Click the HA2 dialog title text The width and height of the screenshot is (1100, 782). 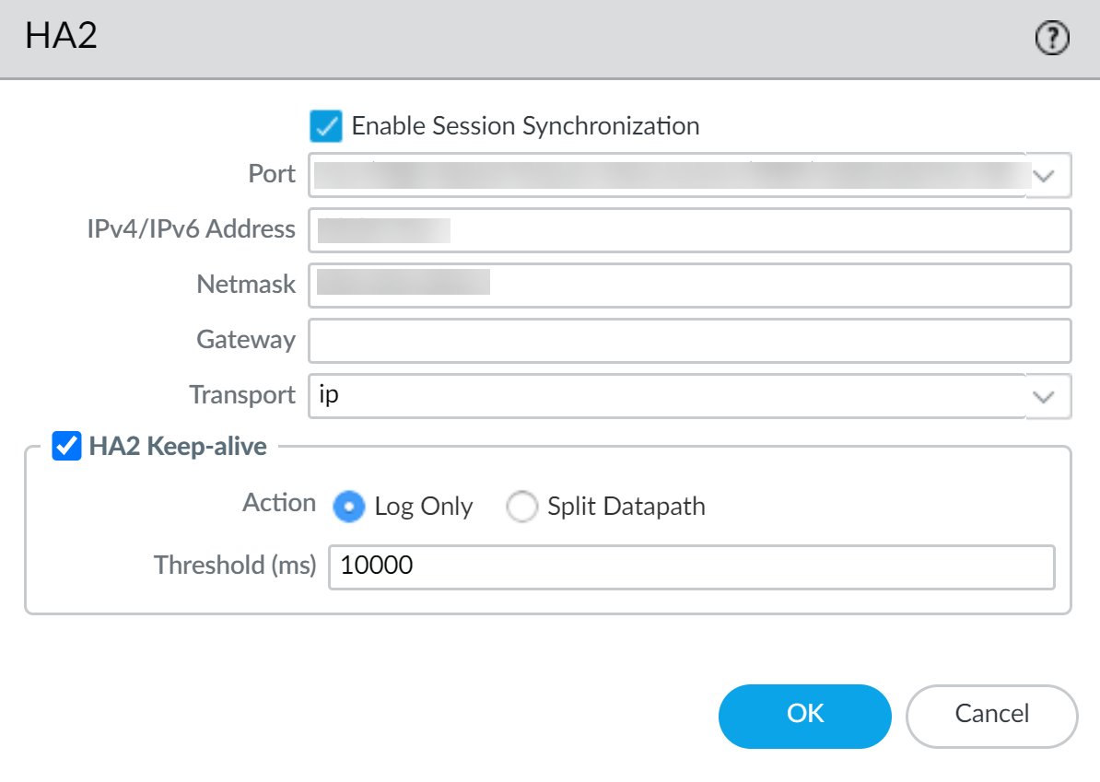pyautogui.click(x=61, y=38)
